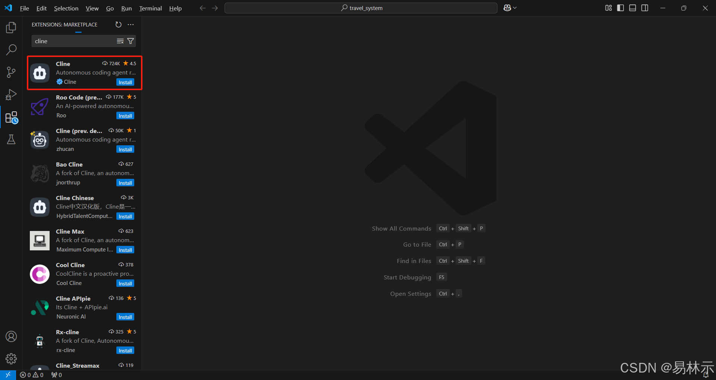Install the Cool Cline extension
The width and height of the screenshot is (716, 380).
coord(125,284)
